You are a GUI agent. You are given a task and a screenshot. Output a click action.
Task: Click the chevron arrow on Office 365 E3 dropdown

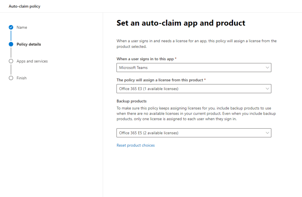267,89
